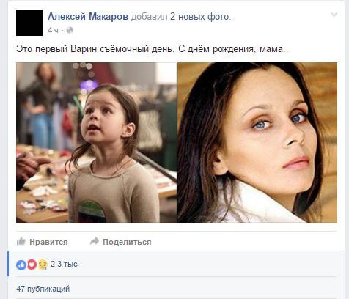This screenshot has height=299, width=349.
Task: Select the yellow sad face reaction icon
Action: point(43,265)
